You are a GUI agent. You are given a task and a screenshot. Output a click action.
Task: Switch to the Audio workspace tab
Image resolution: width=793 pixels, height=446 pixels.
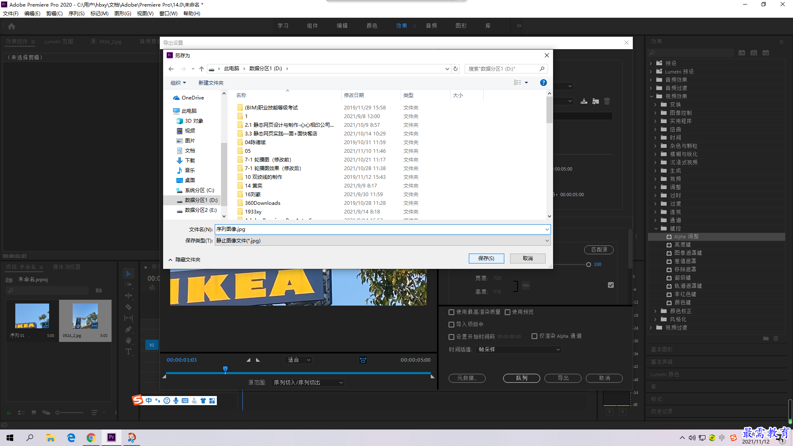431,26
